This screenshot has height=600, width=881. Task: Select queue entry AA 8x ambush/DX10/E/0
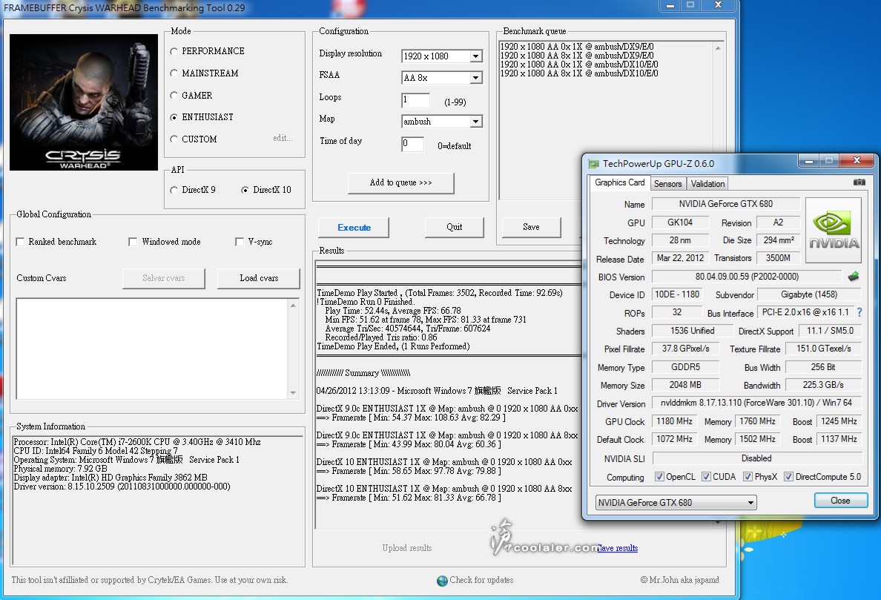pos(578,73)
